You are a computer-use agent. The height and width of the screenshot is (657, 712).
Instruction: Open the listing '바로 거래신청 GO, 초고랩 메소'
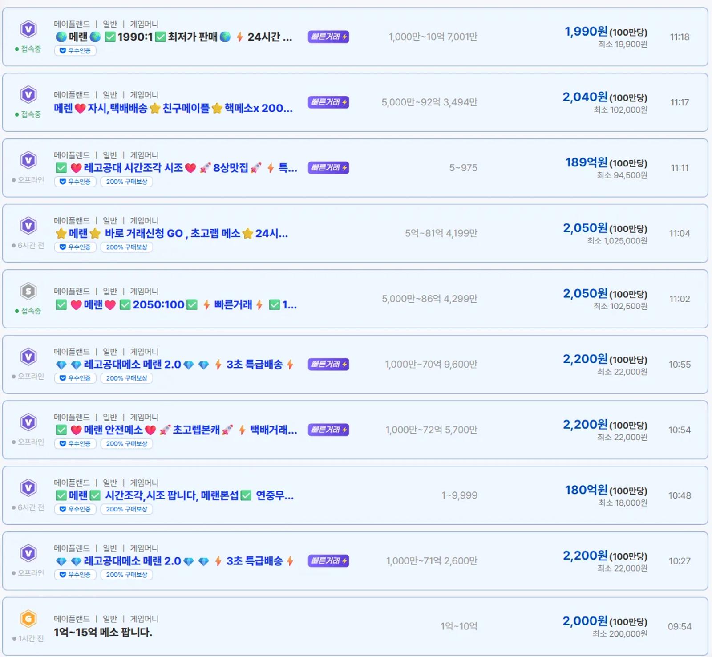pyautogui.click(x=172, y=233)
